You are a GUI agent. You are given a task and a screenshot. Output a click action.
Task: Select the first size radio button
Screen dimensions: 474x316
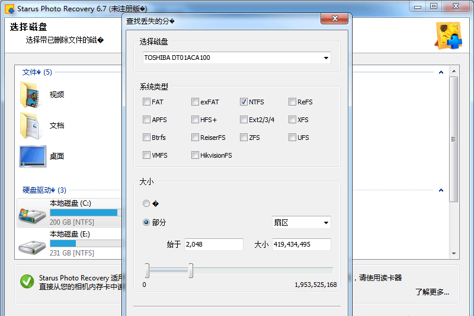(x=146, y=203)
